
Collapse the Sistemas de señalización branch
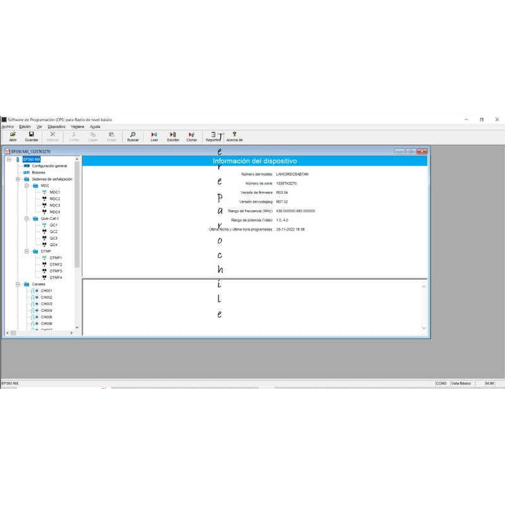(x=18, y=179)
